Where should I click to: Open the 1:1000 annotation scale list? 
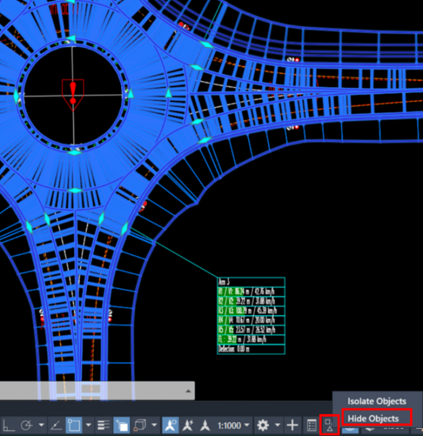[233, 426]
